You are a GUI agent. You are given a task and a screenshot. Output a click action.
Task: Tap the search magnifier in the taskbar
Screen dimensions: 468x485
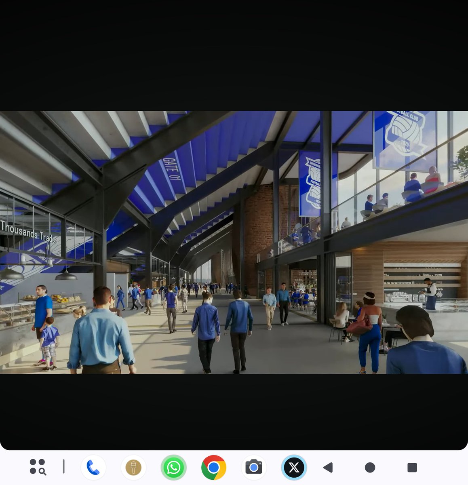(x=42, y=471)
